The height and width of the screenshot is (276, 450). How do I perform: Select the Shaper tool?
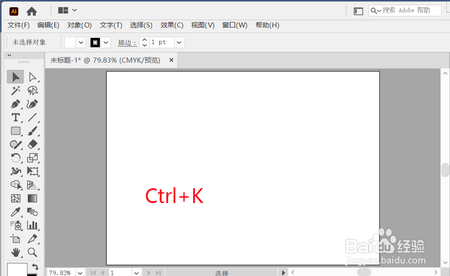[x=15, y=145]
